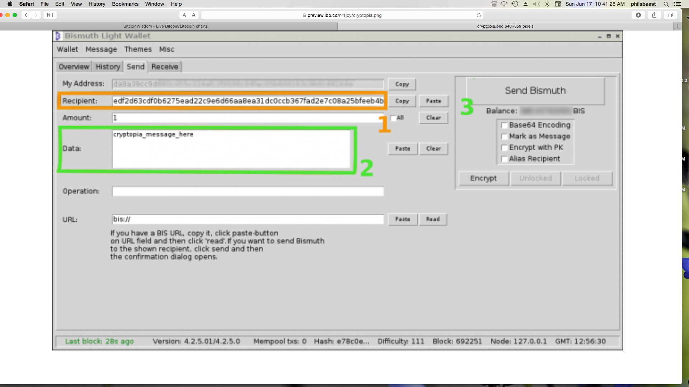This screenshot has width=689, height=387.
Task: Click the Locked button
Action: (587, 178)
